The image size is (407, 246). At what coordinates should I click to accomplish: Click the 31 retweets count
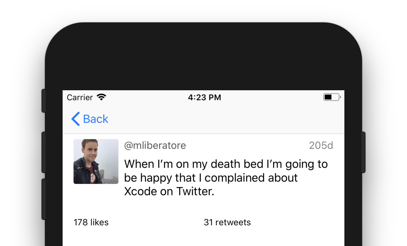(x=227, y=223)
